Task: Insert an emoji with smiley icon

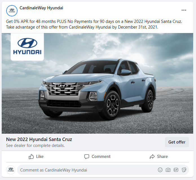Action: click(x=160, y=170)
